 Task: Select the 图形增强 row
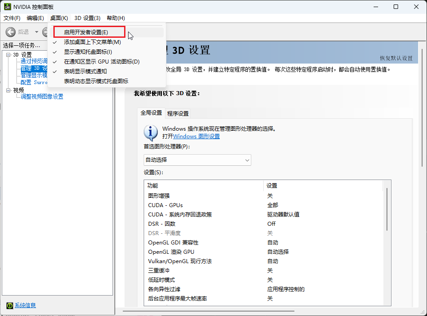tap(264, 196)
